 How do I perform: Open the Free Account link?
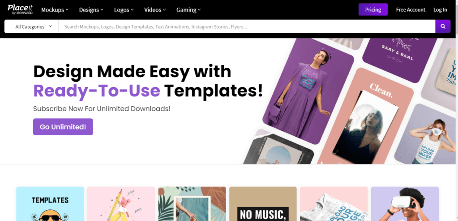pyautogui.click(x=411, y=10)
